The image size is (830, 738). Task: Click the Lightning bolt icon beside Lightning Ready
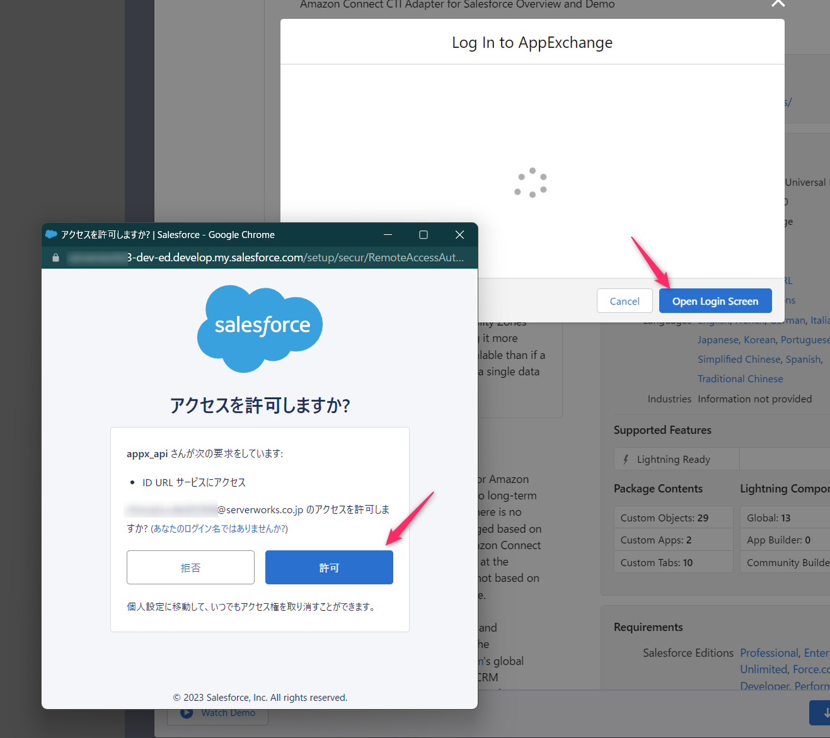[626, 460]
